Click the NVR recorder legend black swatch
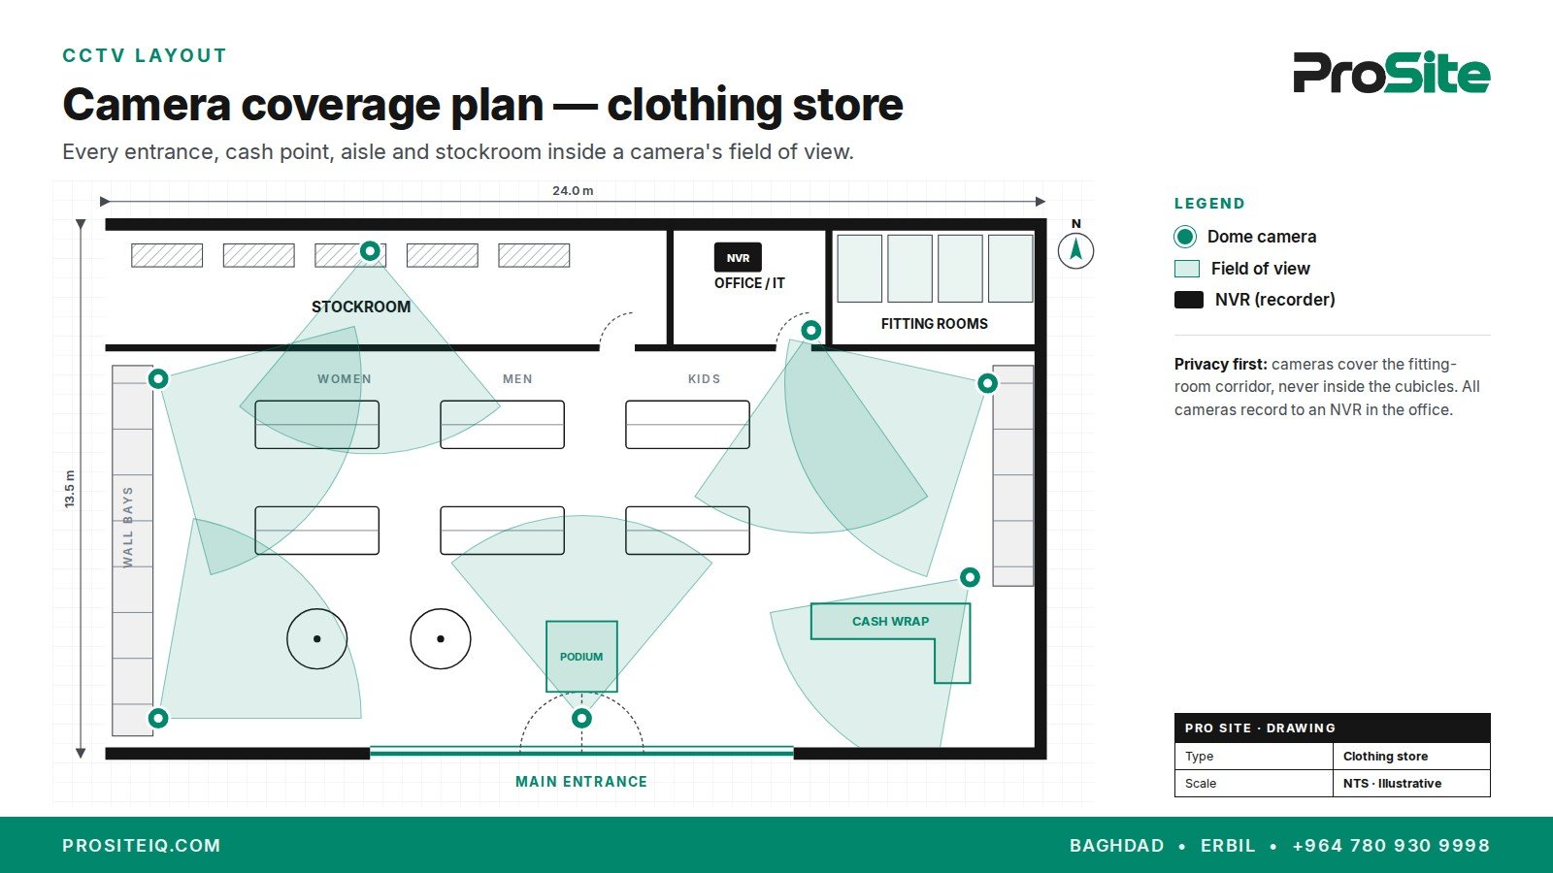Image resolution: width=1553 pixels, height=873 pixels. tap(1189, 300)
